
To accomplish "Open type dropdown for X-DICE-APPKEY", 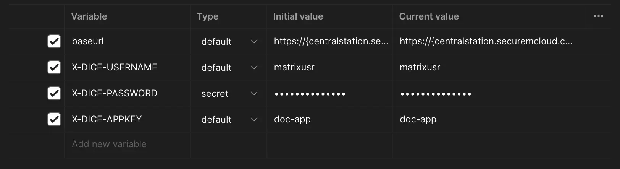I will [229, 119].
